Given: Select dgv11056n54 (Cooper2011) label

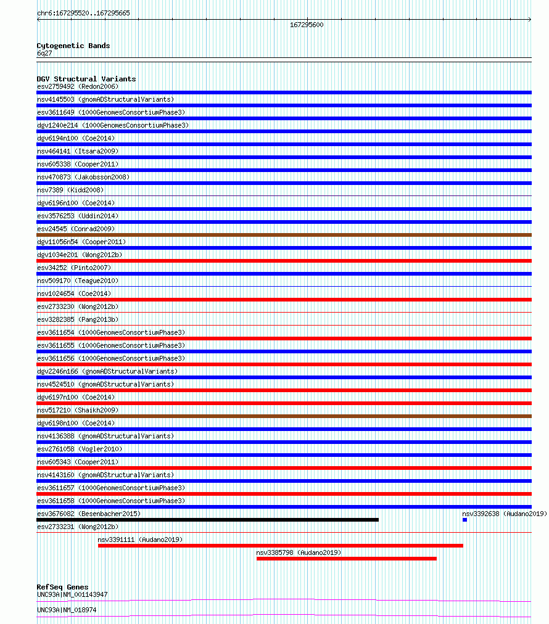Looking at the screenshot, I should (81, 242).
